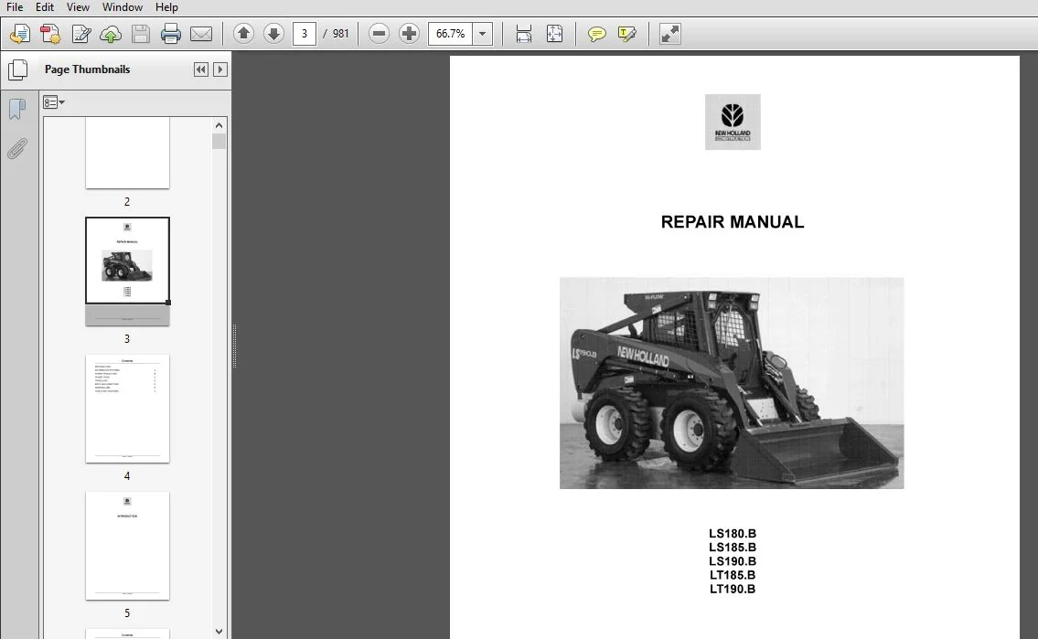Click thumbnail scrollbar down arrow
The width and height of the screenshot is (1038, 639).
pos(219,632)
